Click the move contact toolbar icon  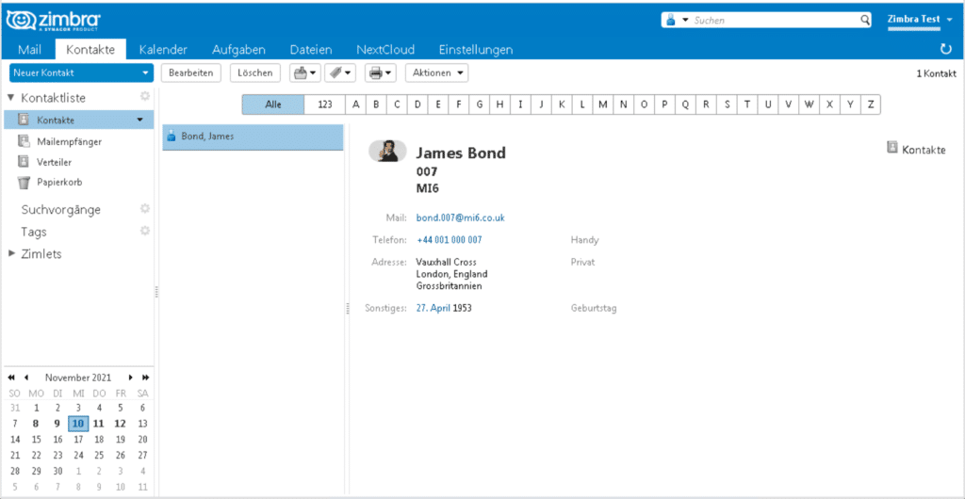click(x=300, y=73)
